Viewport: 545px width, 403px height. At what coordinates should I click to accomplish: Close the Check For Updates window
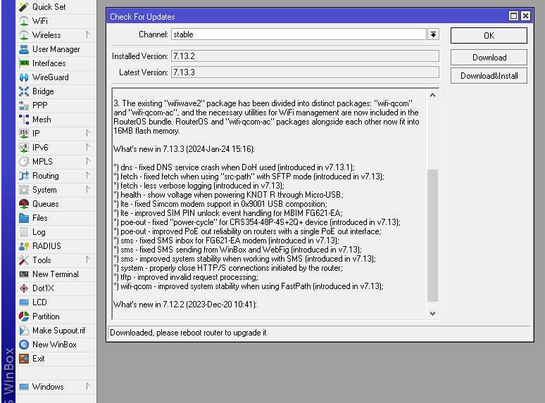(525, 16)
